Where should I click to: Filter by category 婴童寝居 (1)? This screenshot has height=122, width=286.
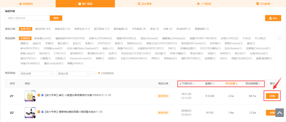202,29
